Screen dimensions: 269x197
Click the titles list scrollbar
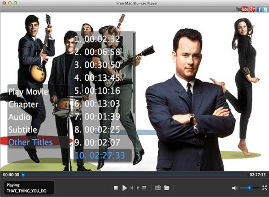coord(134,73)
